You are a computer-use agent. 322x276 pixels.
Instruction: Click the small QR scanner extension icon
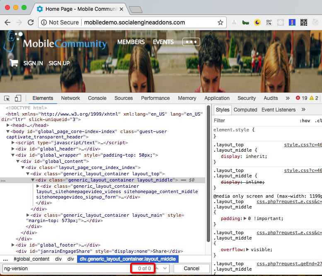269,22
